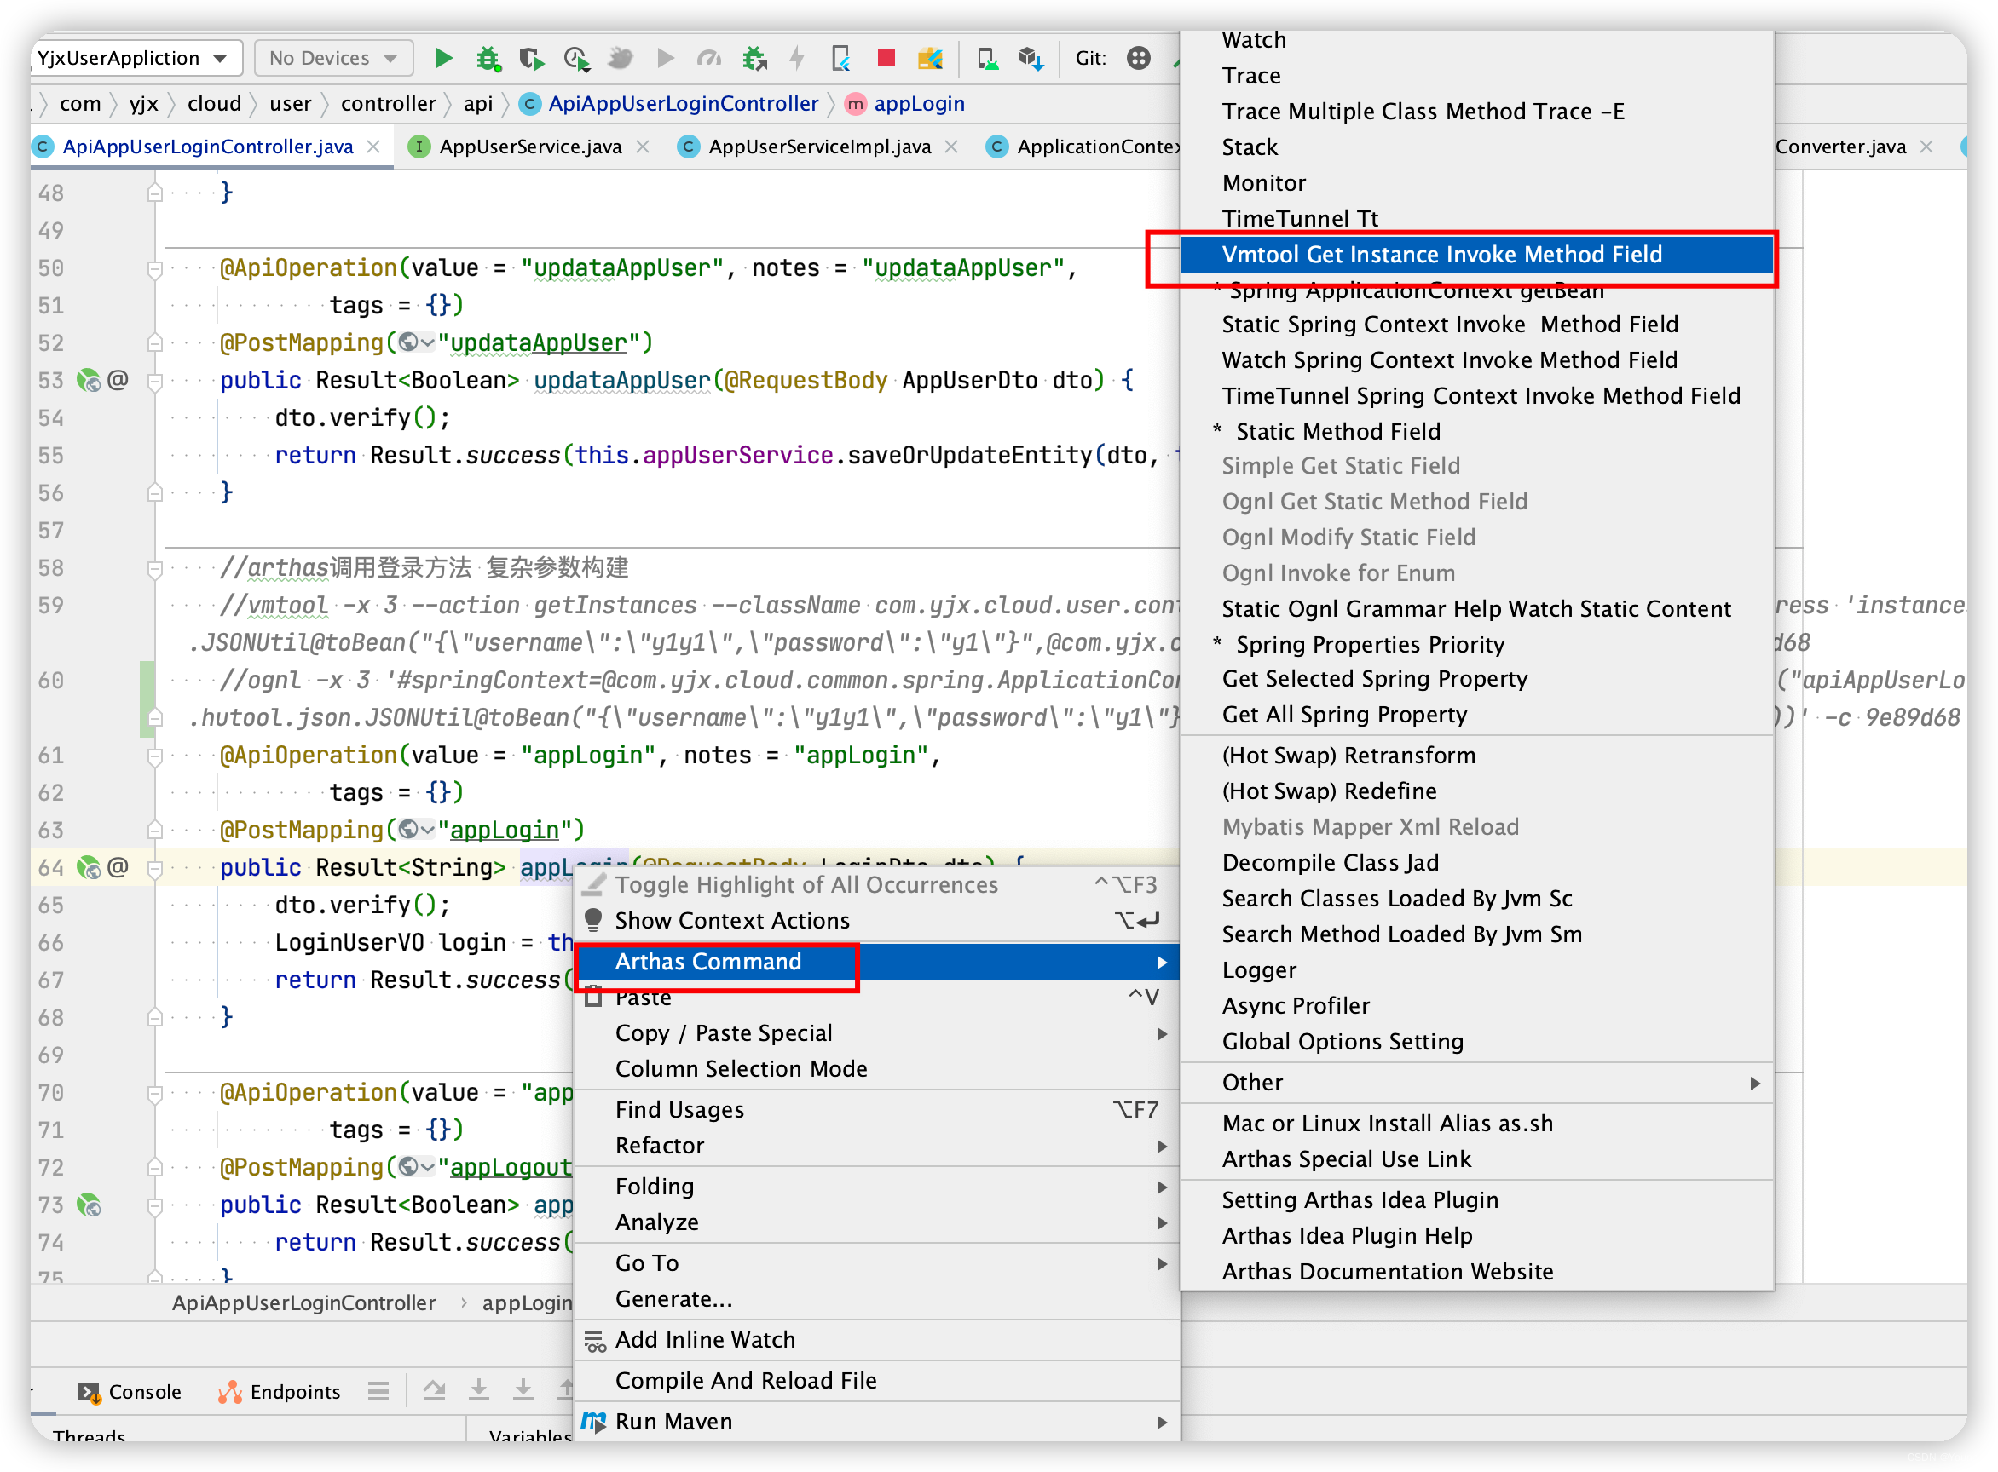
Task: Choose Async Profiler command
Action: pyautogui.click(x=1476, y=1006)
